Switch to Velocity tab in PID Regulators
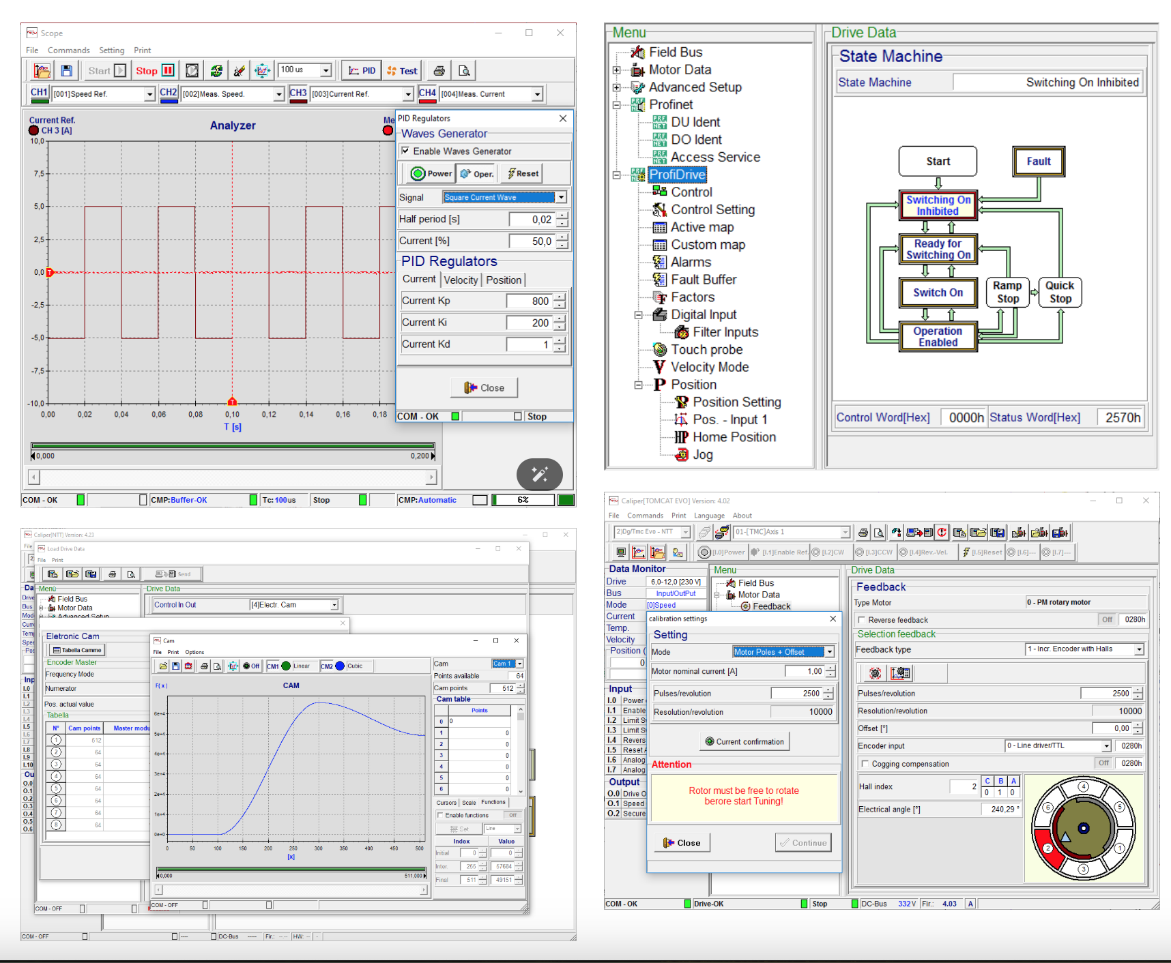Image resolution: width=1171 pixels, height=963 pixels. (x=461, y=280)
